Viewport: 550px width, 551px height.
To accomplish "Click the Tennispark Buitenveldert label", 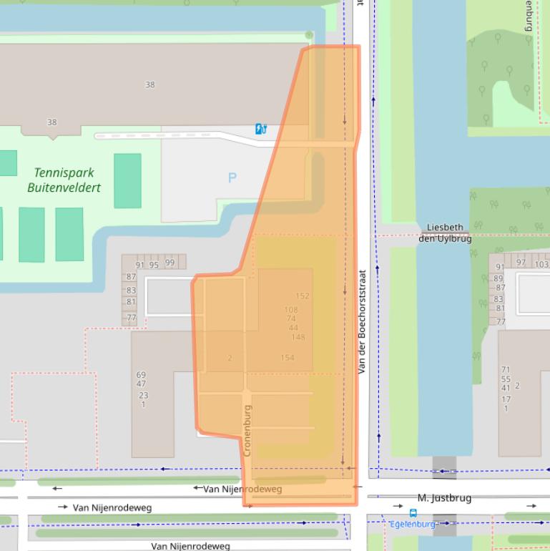I will point(64,180).
